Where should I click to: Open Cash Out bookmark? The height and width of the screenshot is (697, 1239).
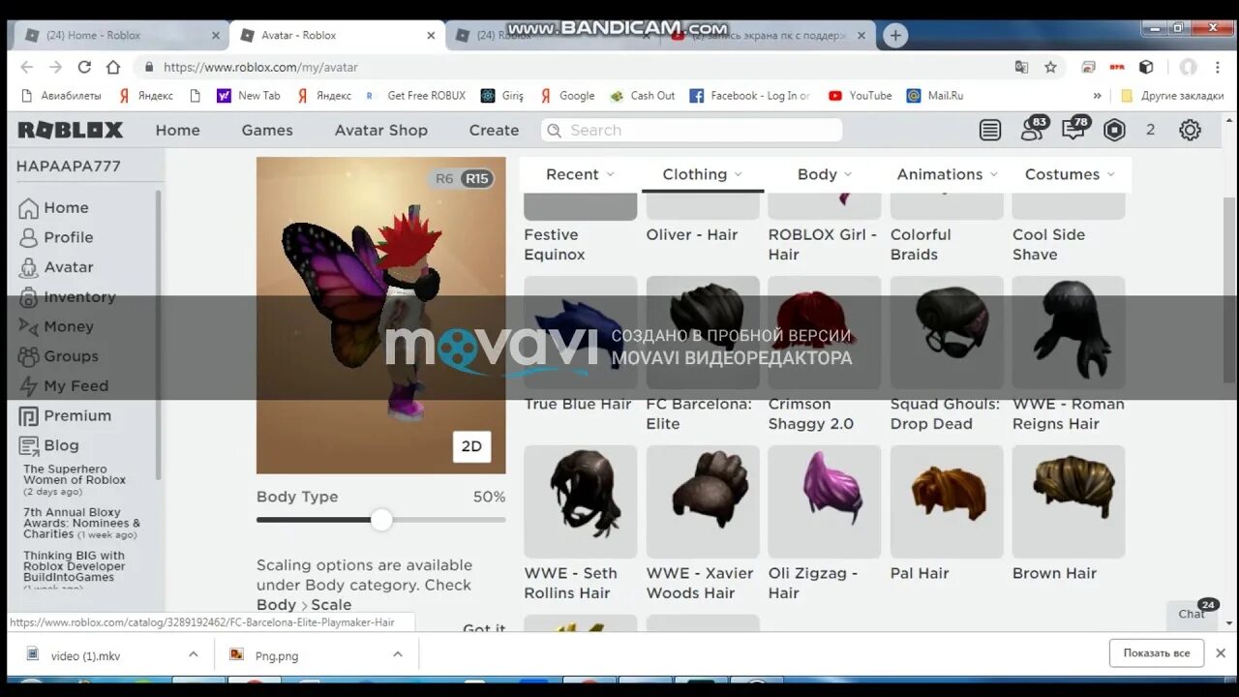point(642,96)
